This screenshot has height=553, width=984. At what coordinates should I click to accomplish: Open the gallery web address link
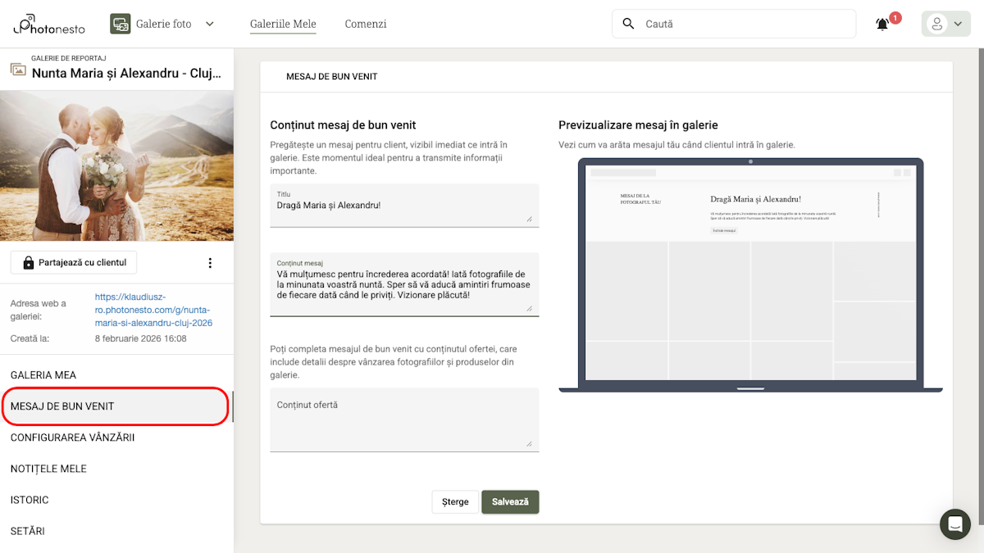click(x=153, y=310)
